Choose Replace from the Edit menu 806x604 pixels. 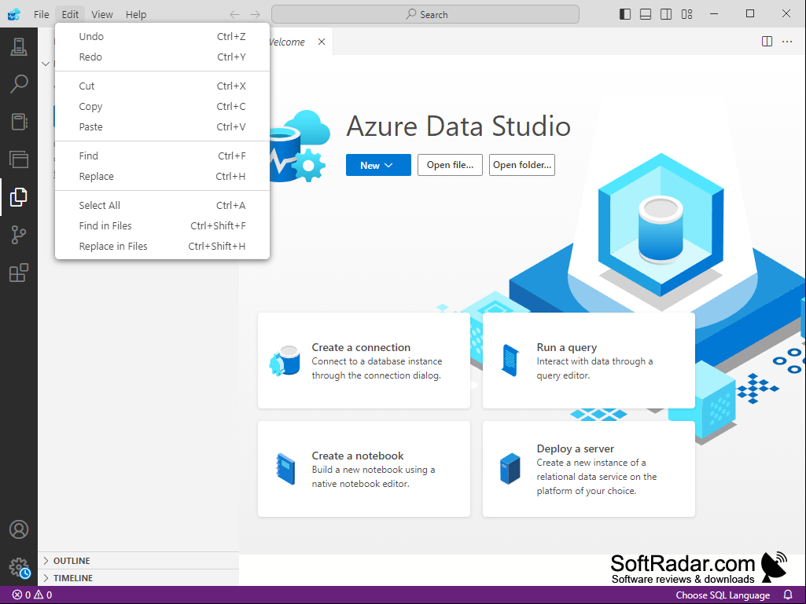pos(162,176)
